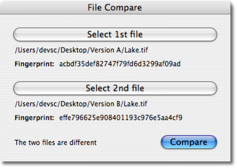
Task: Click the "File Compare" window title
Action: coord(115,7)
